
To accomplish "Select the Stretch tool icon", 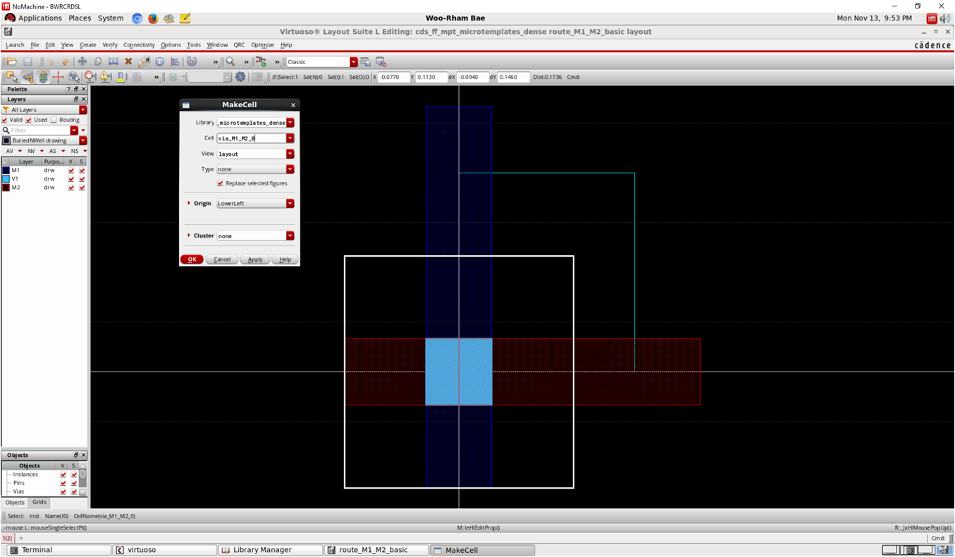I will tap(113, 62).
